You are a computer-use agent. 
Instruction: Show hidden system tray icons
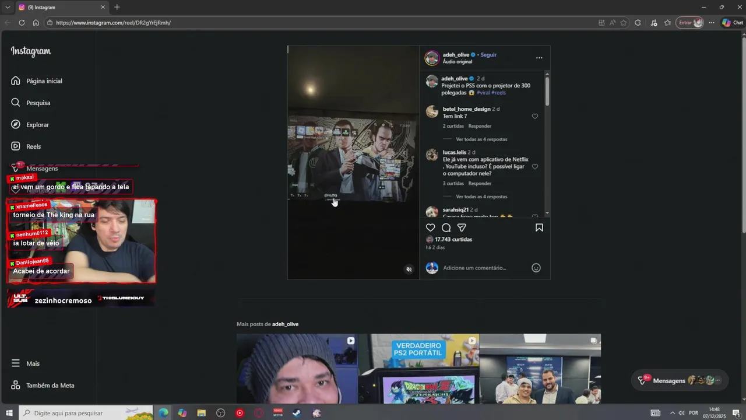pyautogui.click(x=672, y=413)
